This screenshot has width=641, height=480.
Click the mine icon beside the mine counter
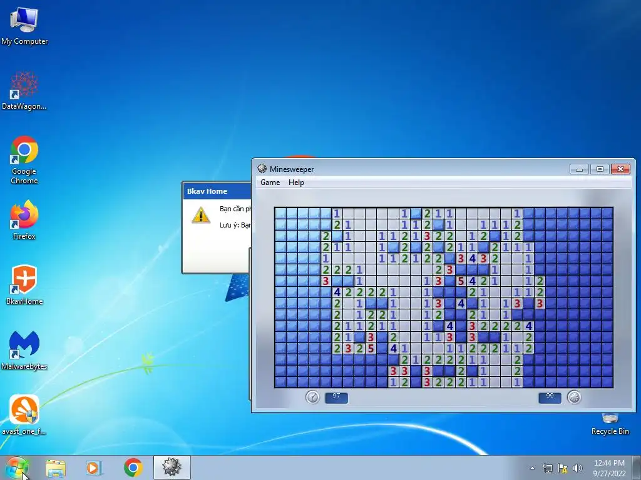pos(574,397)
